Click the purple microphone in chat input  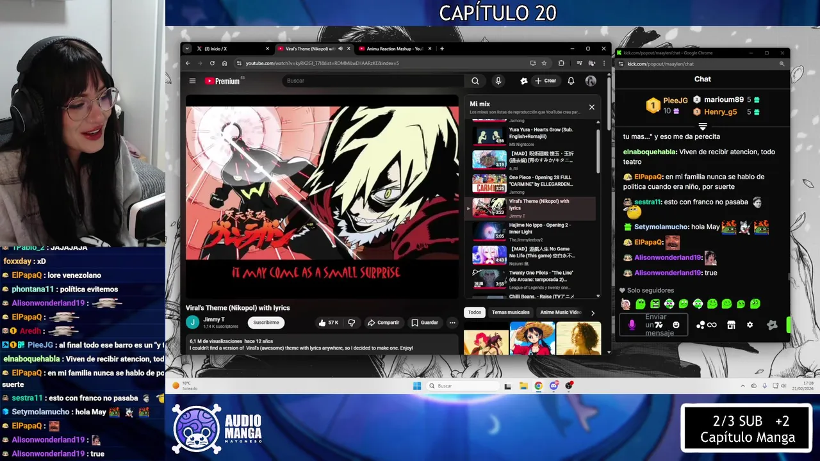632,325
